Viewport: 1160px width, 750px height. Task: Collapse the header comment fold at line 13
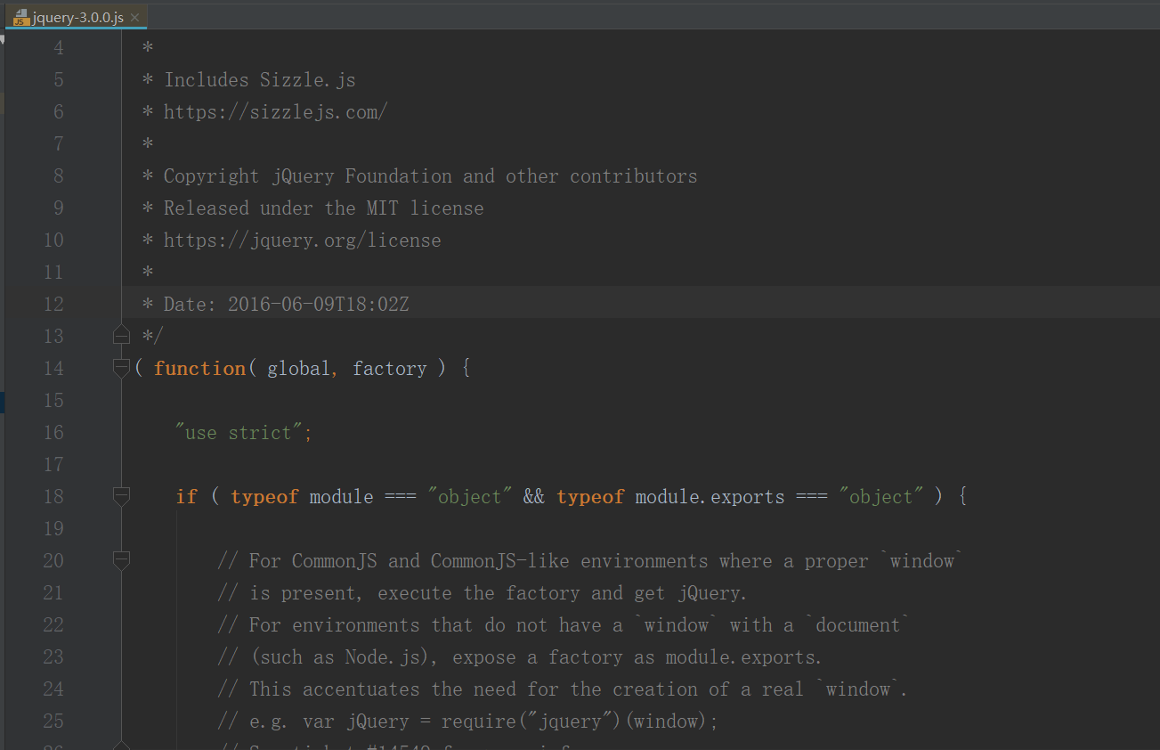122,336
